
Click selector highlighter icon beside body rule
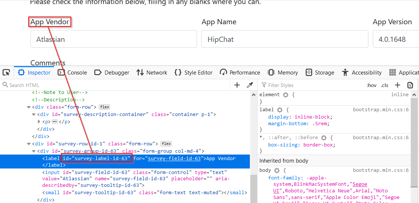(x=277, y=170)
